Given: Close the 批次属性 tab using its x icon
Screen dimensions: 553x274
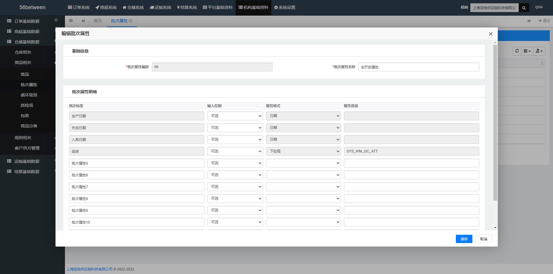Looking at the screenshot, I should pyautogui.click(x=130, y=21).
